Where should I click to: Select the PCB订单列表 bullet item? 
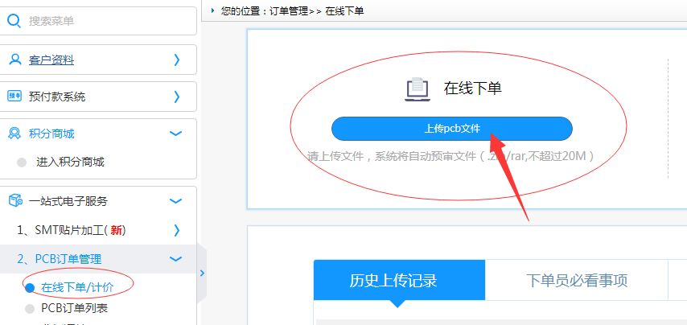tap(30, 308)
